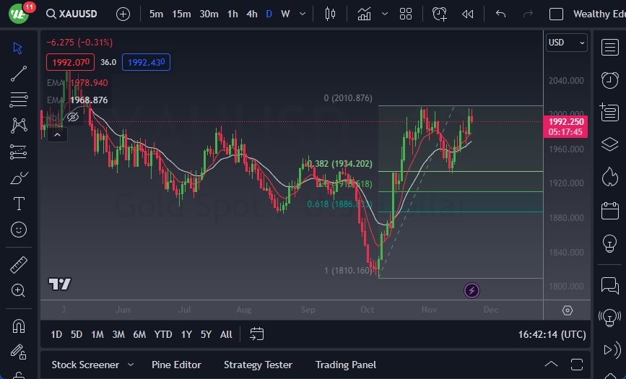The image size is (626, 379).
Task: Set the date range to 1Y
Action: 186,334
